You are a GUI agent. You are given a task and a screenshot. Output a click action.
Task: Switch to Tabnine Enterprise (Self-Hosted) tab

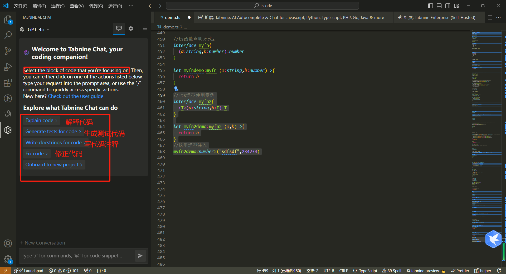(x=439, y=17)
